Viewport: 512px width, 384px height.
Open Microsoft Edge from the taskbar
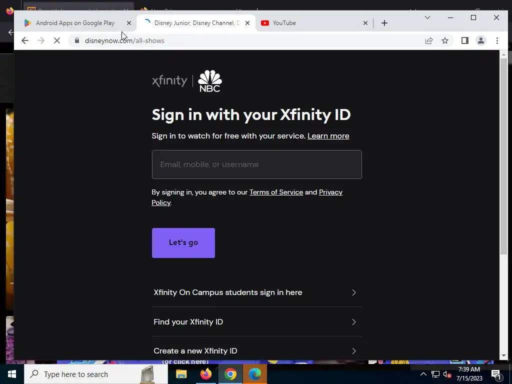(254, 374)
